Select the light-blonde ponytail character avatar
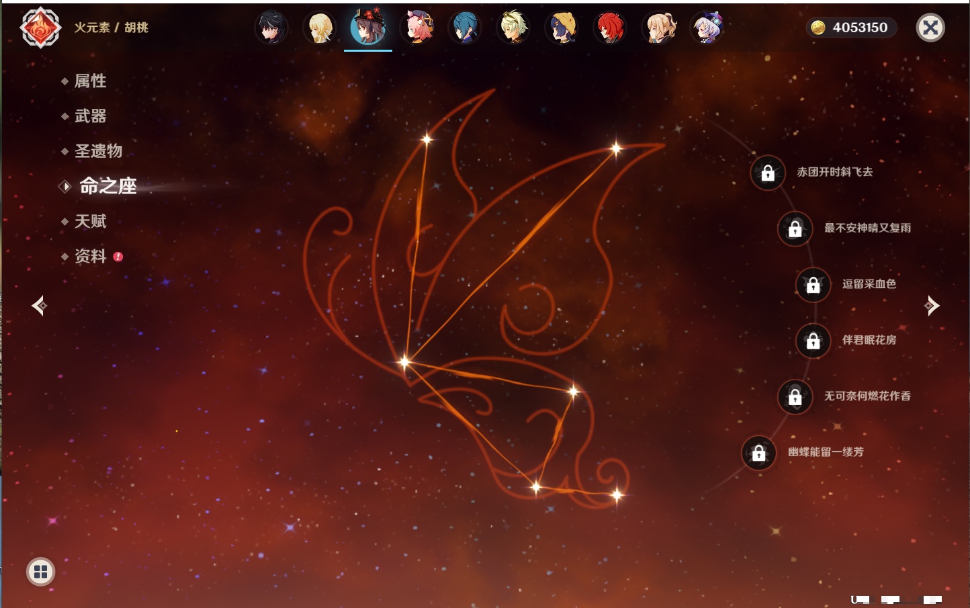 (x=658, y=28)
